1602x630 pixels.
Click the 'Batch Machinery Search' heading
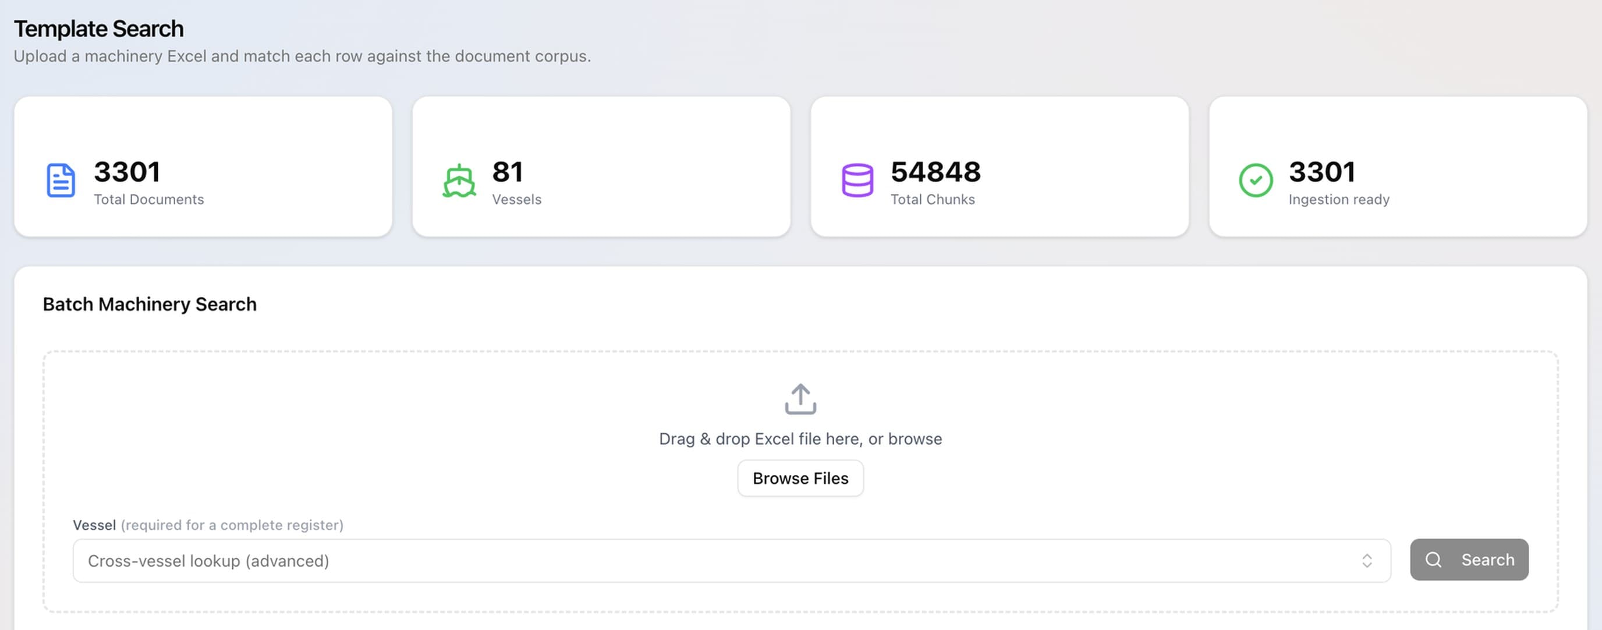[x=149, y=304]
